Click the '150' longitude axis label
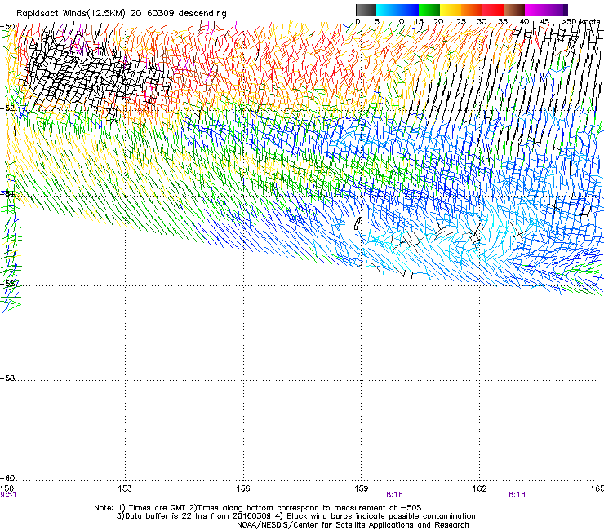This screenshot has width=604, height=530. pos(7,488)
